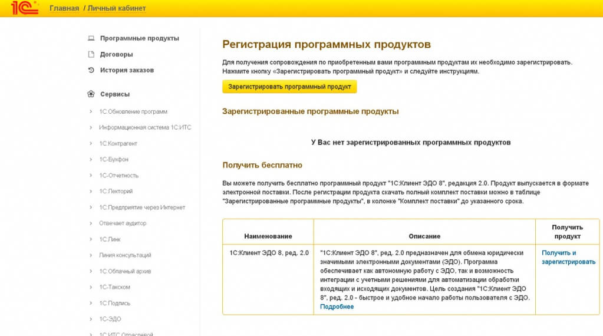Open Личный кабинет breadcrumb link

[117, 8]
